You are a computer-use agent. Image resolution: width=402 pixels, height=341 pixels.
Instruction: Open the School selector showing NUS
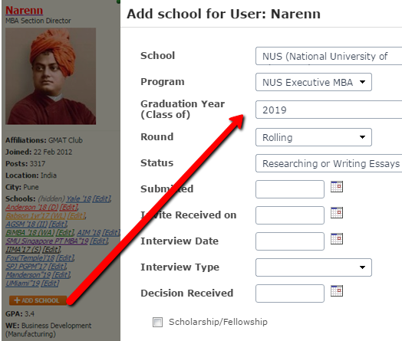328,56
